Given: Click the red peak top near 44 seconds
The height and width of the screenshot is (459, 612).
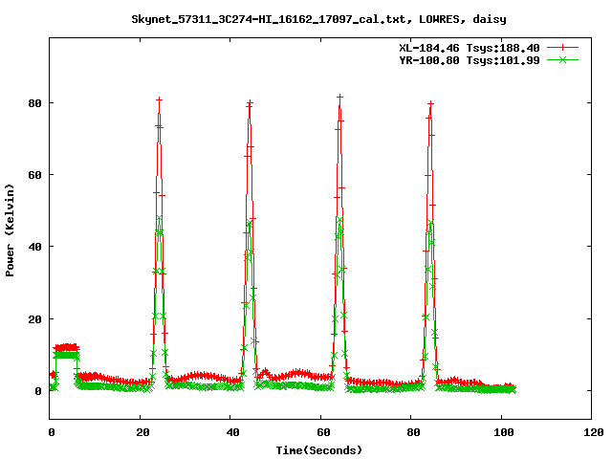Looking at the screenshot, I should pyautogui.click(x=250, y=103).
